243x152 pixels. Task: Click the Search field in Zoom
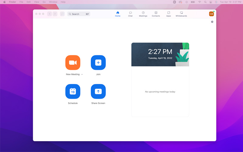(79, 14)
